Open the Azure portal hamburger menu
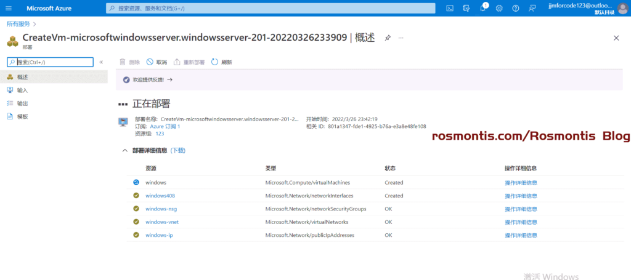This screenshot has width=631, height=280. tap(9, 8)
